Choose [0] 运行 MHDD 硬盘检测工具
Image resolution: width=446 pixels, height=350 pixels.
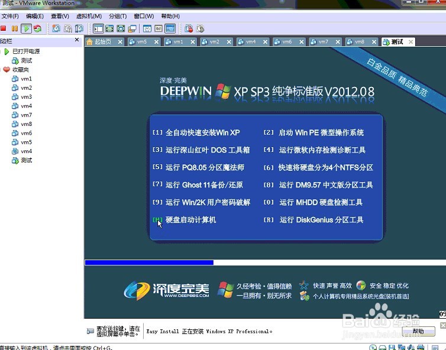pyautogui.click(x=313, y=202)
